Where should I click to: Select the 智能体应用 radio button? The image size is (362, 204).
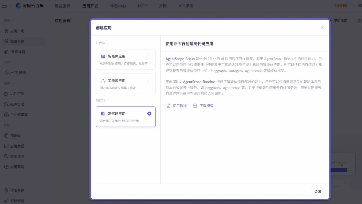tap(149, 56)
